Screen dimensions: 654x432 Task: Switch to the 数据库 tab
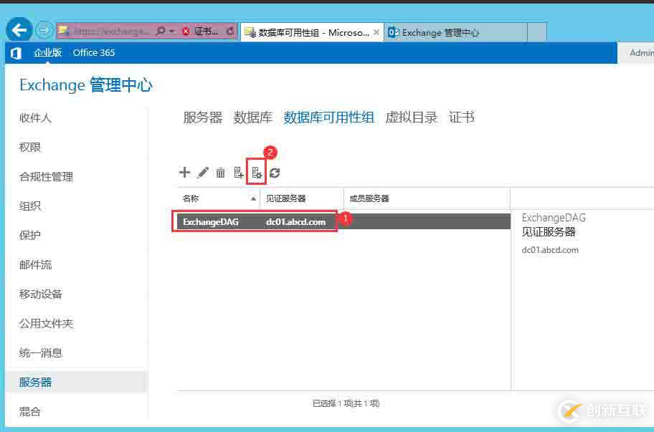(x=252, y=117)
